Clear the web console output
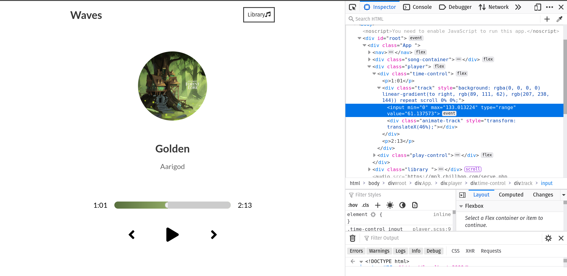 tap(352, 238)
